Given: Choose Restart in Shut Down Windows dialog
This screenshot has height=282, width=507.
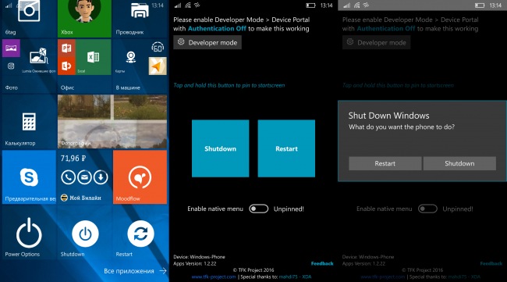Looking at the screenshot, I should pyautogui.click(x=385, y=163).
